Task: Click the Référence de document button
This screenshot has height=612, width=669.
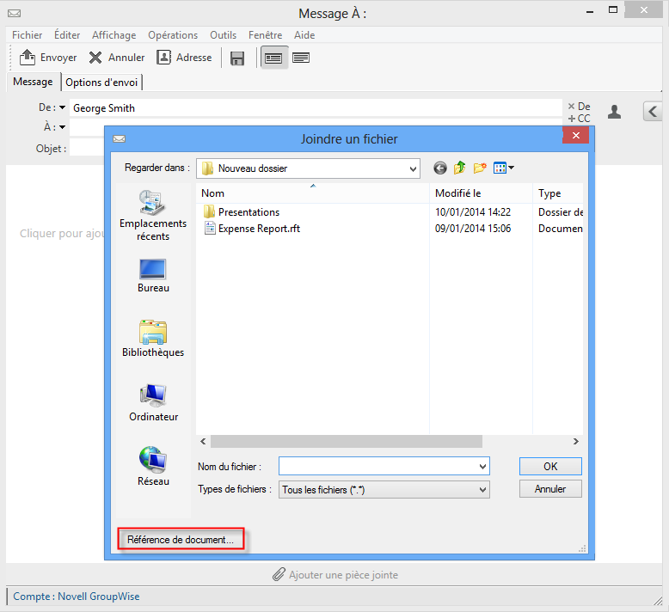Action: (x=181, y=540)
